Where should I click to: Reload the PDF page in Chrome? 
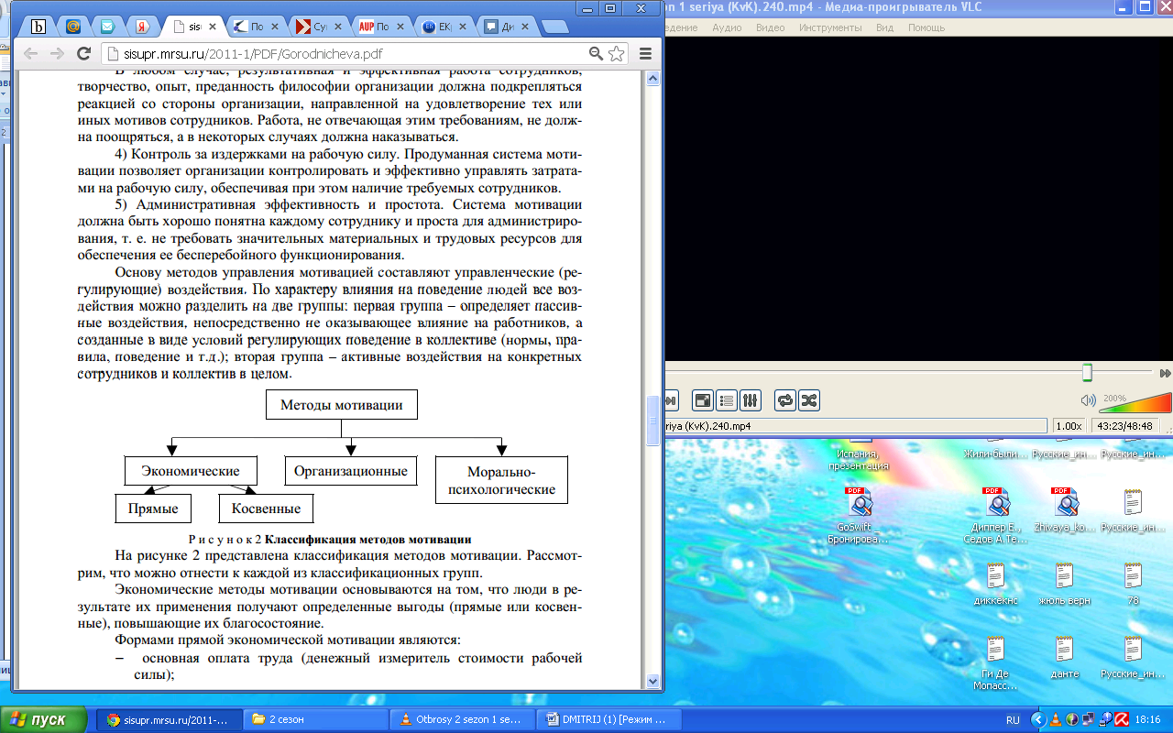click(83, 53)
